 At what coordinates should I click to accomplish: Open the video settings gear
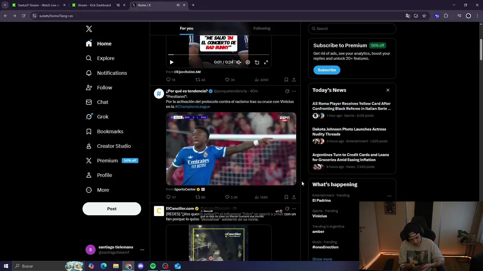[x=248, y=62]
